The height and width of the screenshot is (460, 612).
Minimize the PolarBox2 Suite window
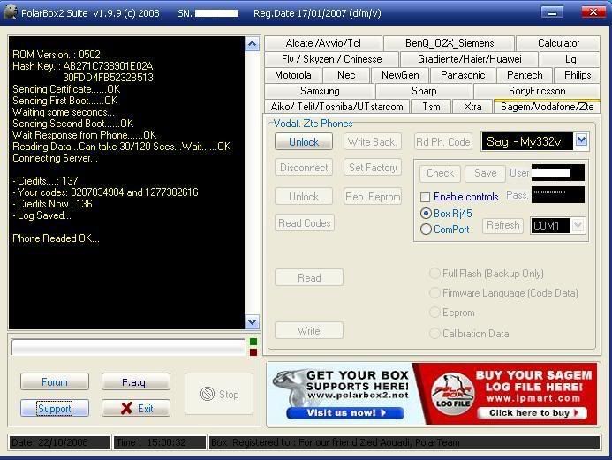coord(552,12)
